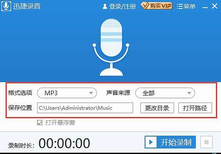Viewport: 221px width, 154px height.
Task: Open the 登录/注册 login link
Action: pyautogui.click(x=119, y=6)
